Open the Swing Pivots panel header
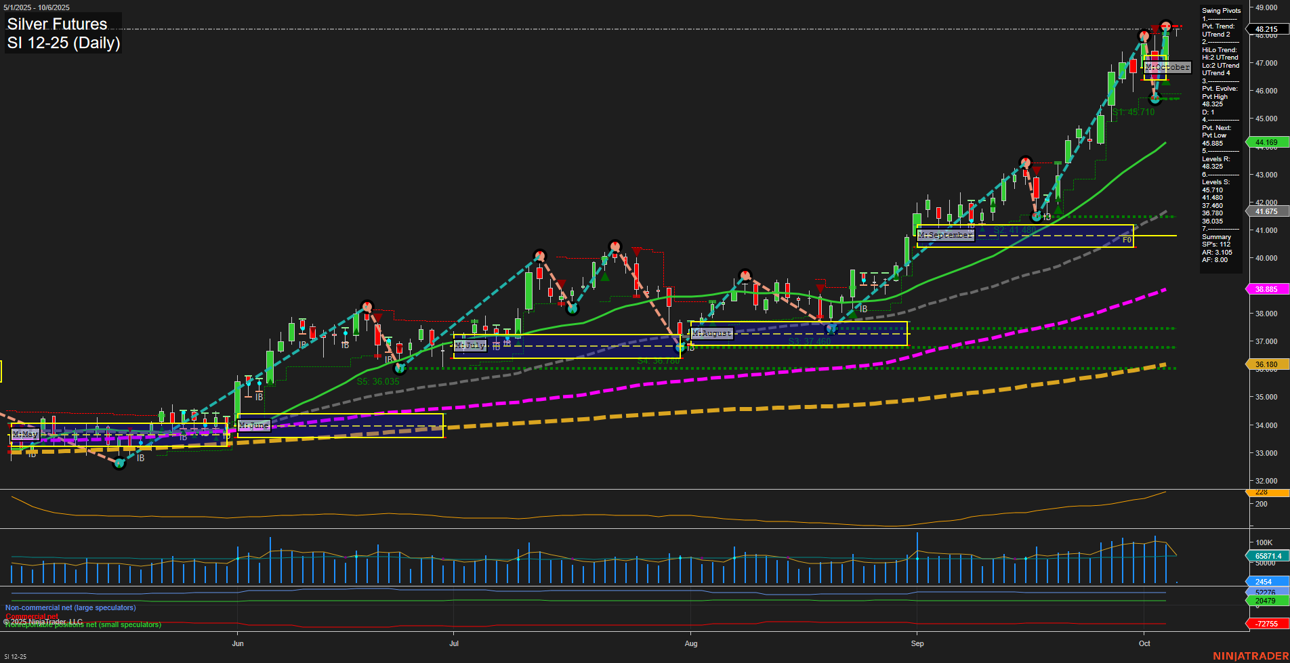This screenshot has width=1290, height=663. click(1220, 10)
